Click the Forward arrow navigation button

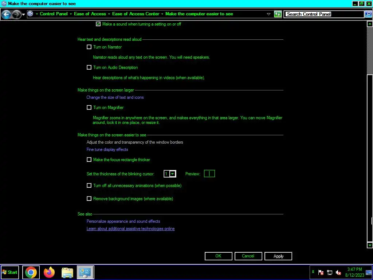pos(16,15)
